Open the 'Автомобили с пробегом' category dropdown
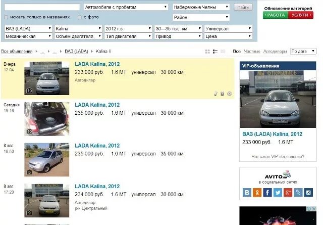 (x=126, y=7)
